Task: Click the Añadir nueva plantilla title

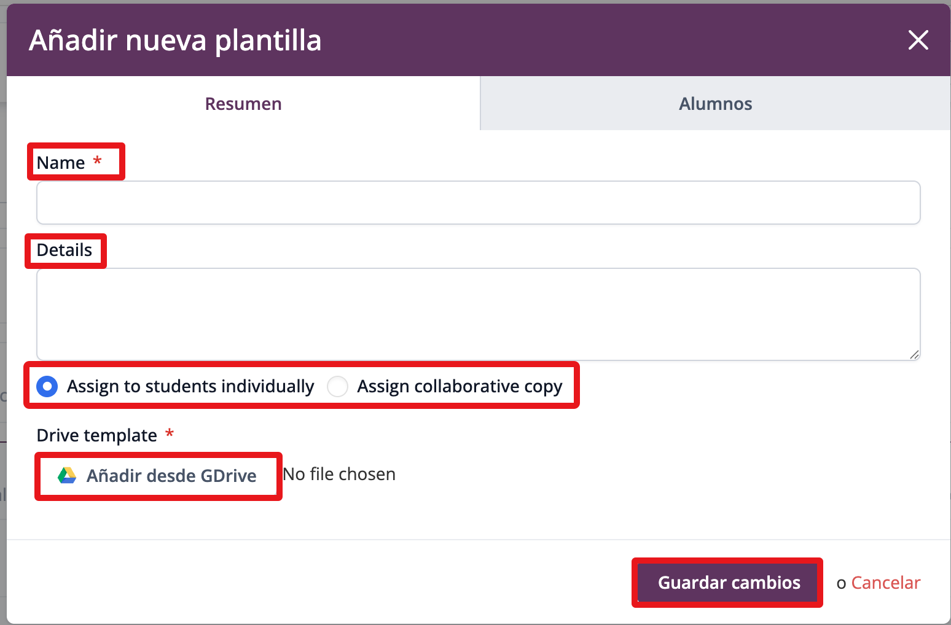Action: [x=175, y=41]
